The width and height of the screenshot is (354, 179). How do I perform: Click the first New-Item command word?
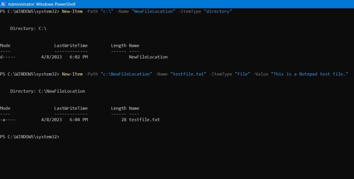pyautogui.click(x=73, y=11)
